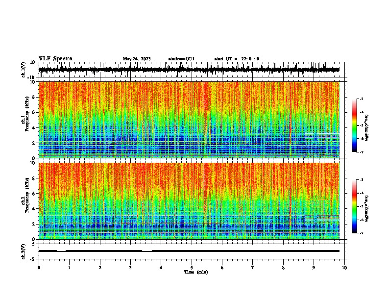
Task: Click the "4" kHz tick on ch.2 frequency axis
Action: point(34,209)
